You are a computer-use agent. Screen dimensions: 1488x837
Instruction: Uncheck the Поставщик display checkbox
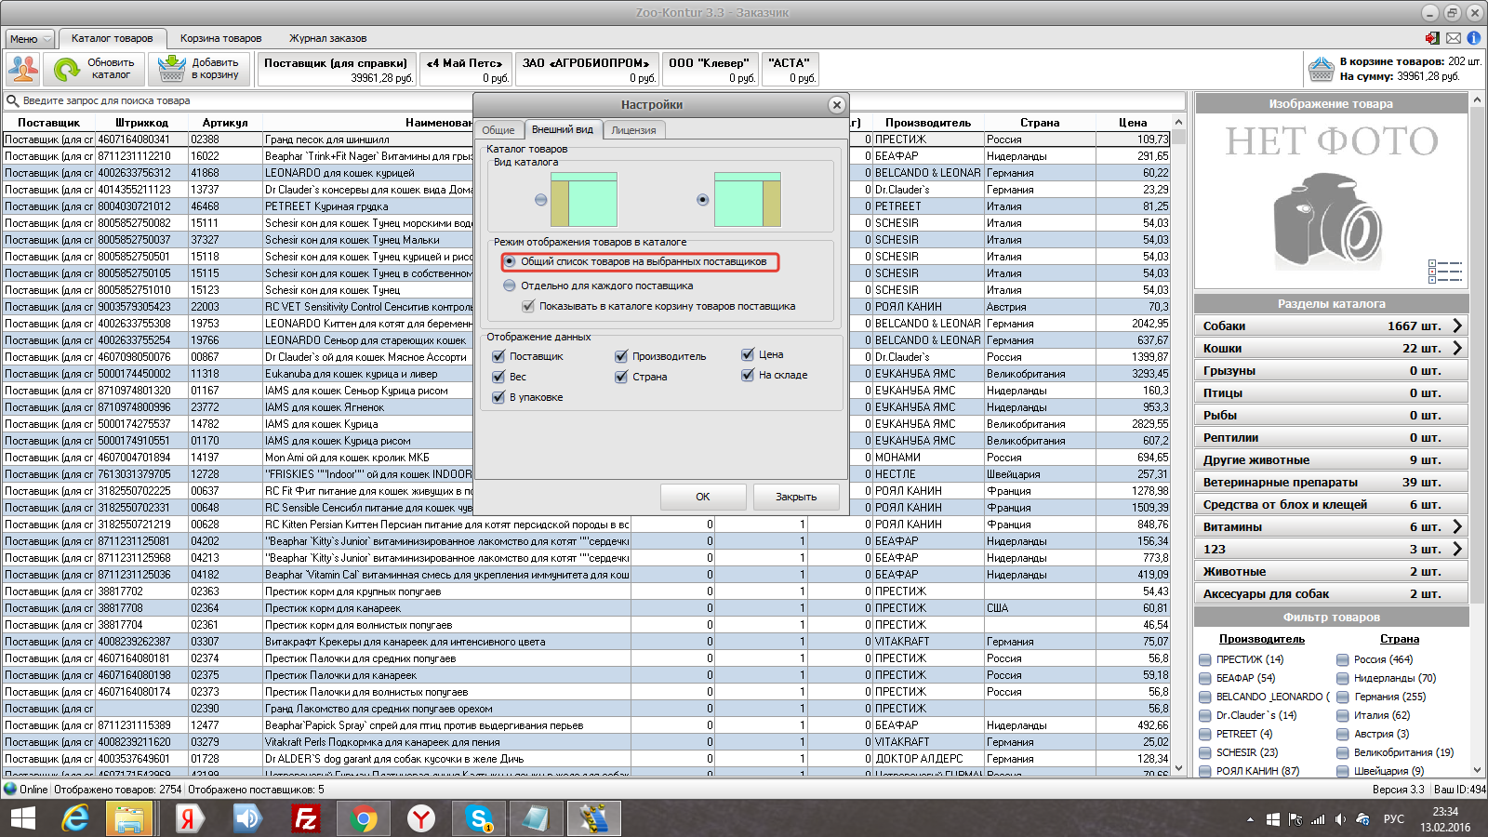coord(498,356)
